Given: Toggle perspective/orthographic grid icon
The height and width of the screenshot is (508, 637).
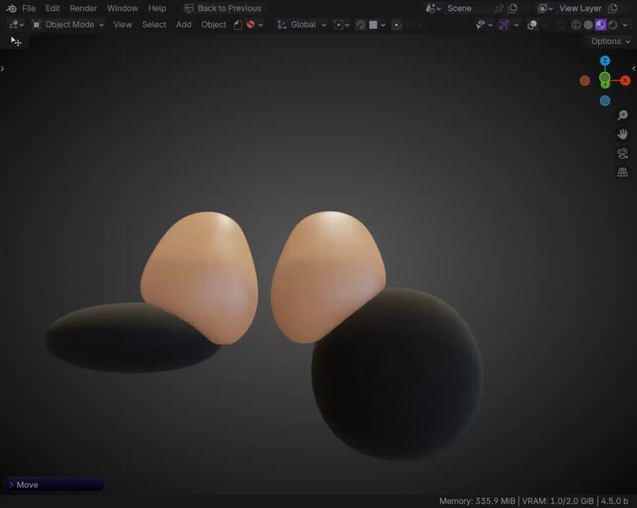Looking at the screenshot, I should (x=622, y=172).
